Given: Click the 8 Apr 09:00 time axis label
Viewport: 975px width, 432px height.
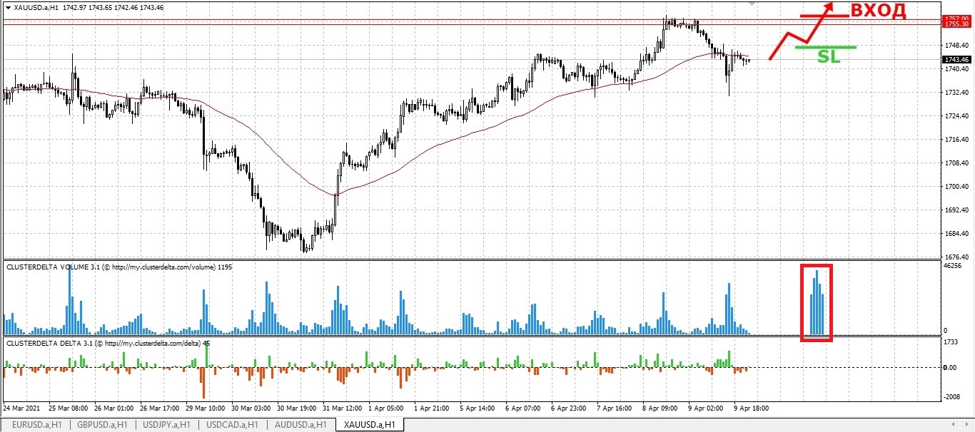Looking at the screenshot, I should point(661,408).
